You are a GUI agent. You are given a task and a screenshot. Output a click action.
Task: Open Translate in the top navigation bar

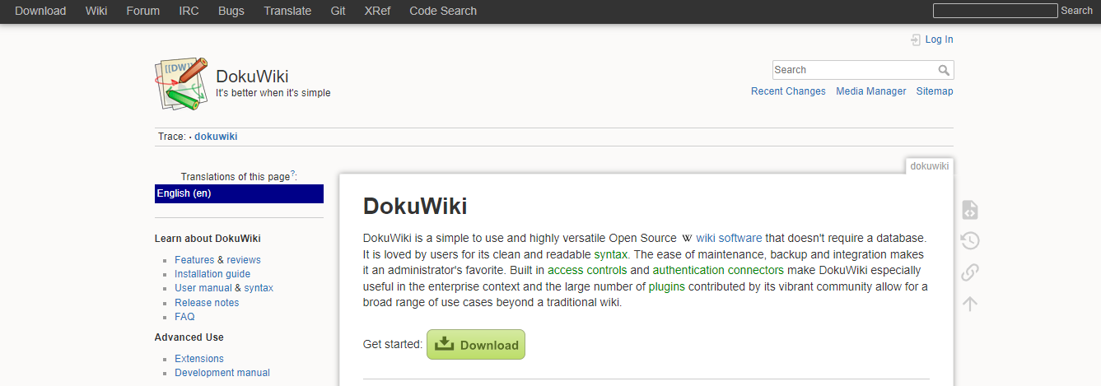click(287, 11)
